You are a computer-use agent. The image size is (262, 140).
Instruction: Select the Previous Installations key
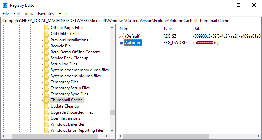[69, 40]
